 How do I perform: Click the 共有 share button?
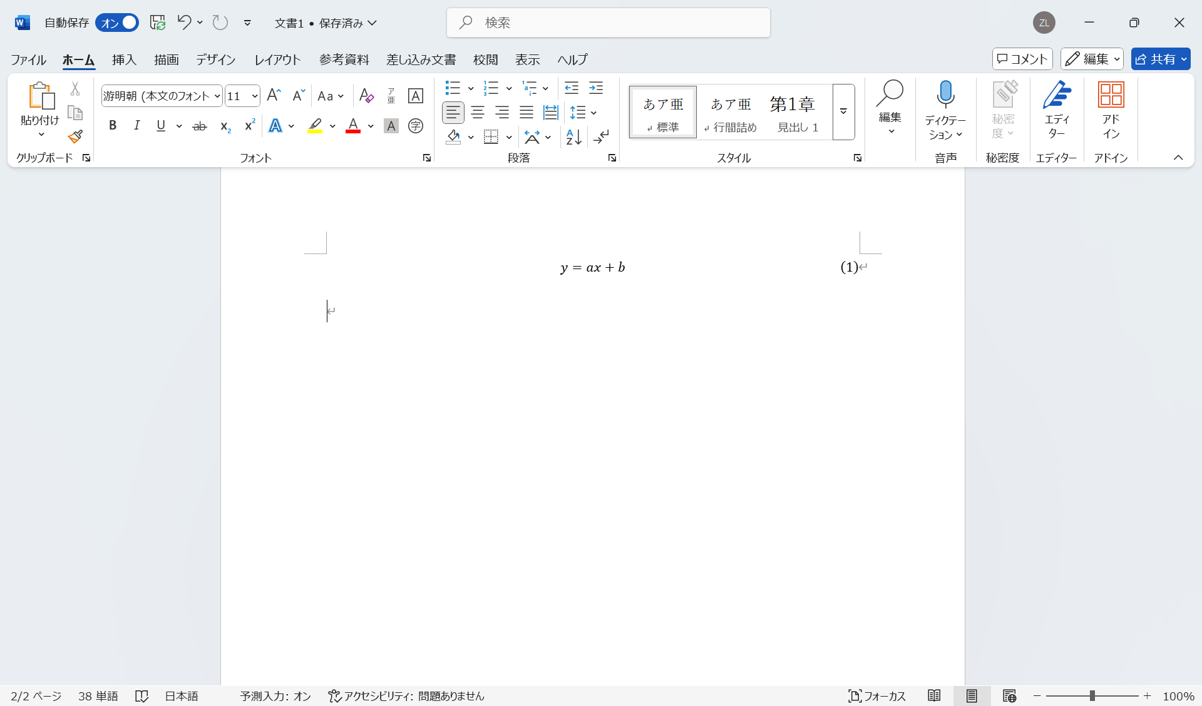1156,59
